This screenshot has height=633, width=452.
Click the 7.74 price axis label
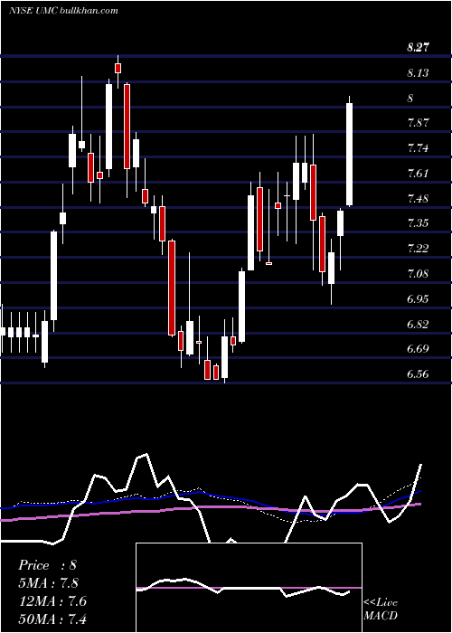418,148
